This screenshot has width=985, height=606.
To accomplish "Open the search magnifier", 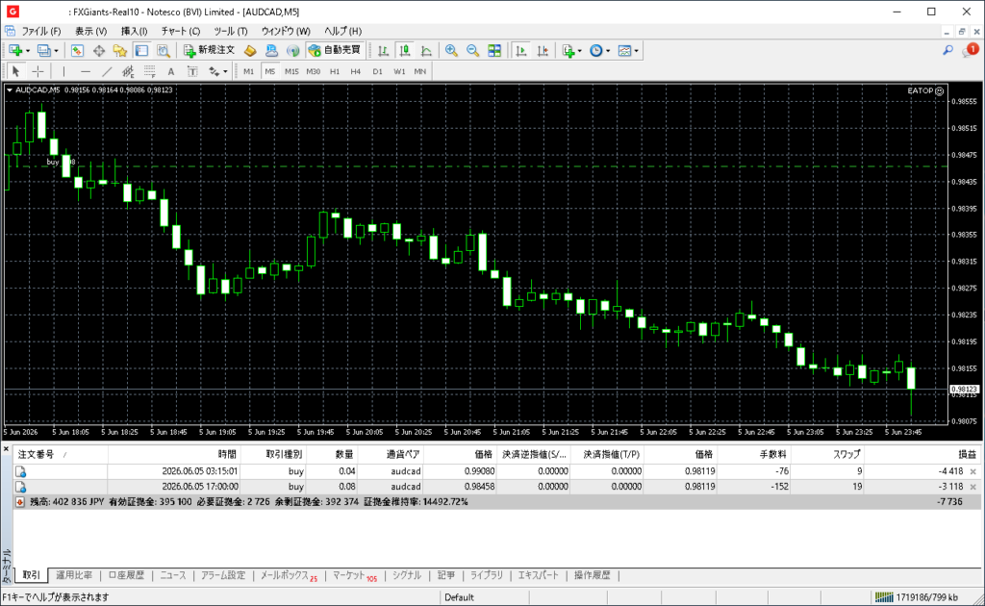I will [x=947, y=50].
